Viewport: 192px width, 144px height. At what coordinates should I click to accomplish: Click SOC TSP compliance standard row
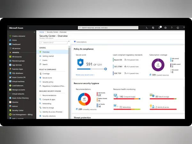click(126, 73)
